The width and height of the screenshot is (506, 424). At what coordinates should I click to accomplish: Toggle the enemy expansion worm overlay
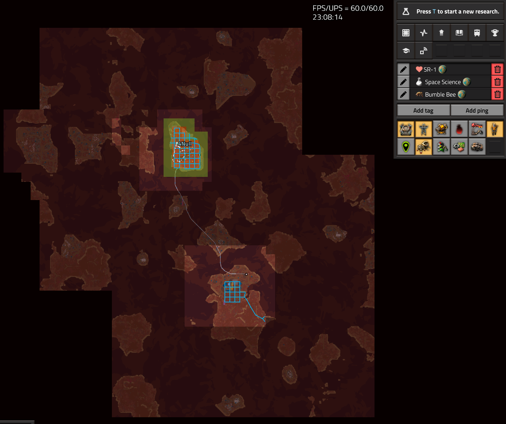(x=477, y=147)
